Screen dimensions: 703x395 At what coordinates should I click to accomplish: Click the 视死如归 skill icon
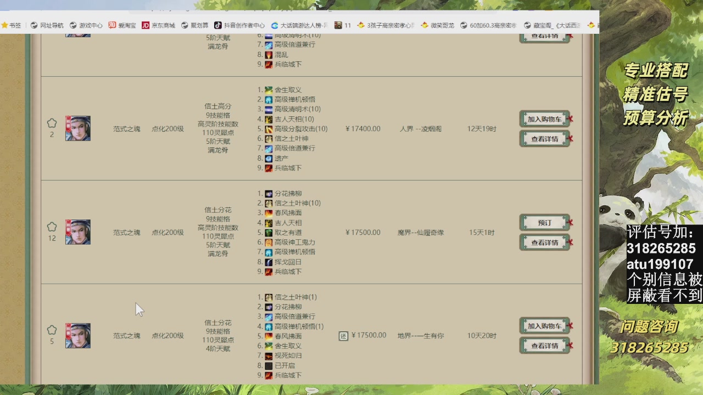pos(269,356)
